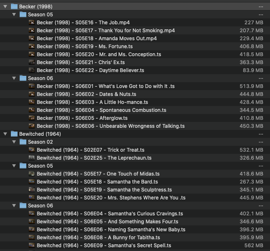
Task: Select file name 'S05E17 - Thank You for Not Smoking.mp4'
Action: [106, 31]
